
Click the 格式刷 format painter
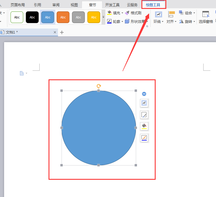click(133, 13)
